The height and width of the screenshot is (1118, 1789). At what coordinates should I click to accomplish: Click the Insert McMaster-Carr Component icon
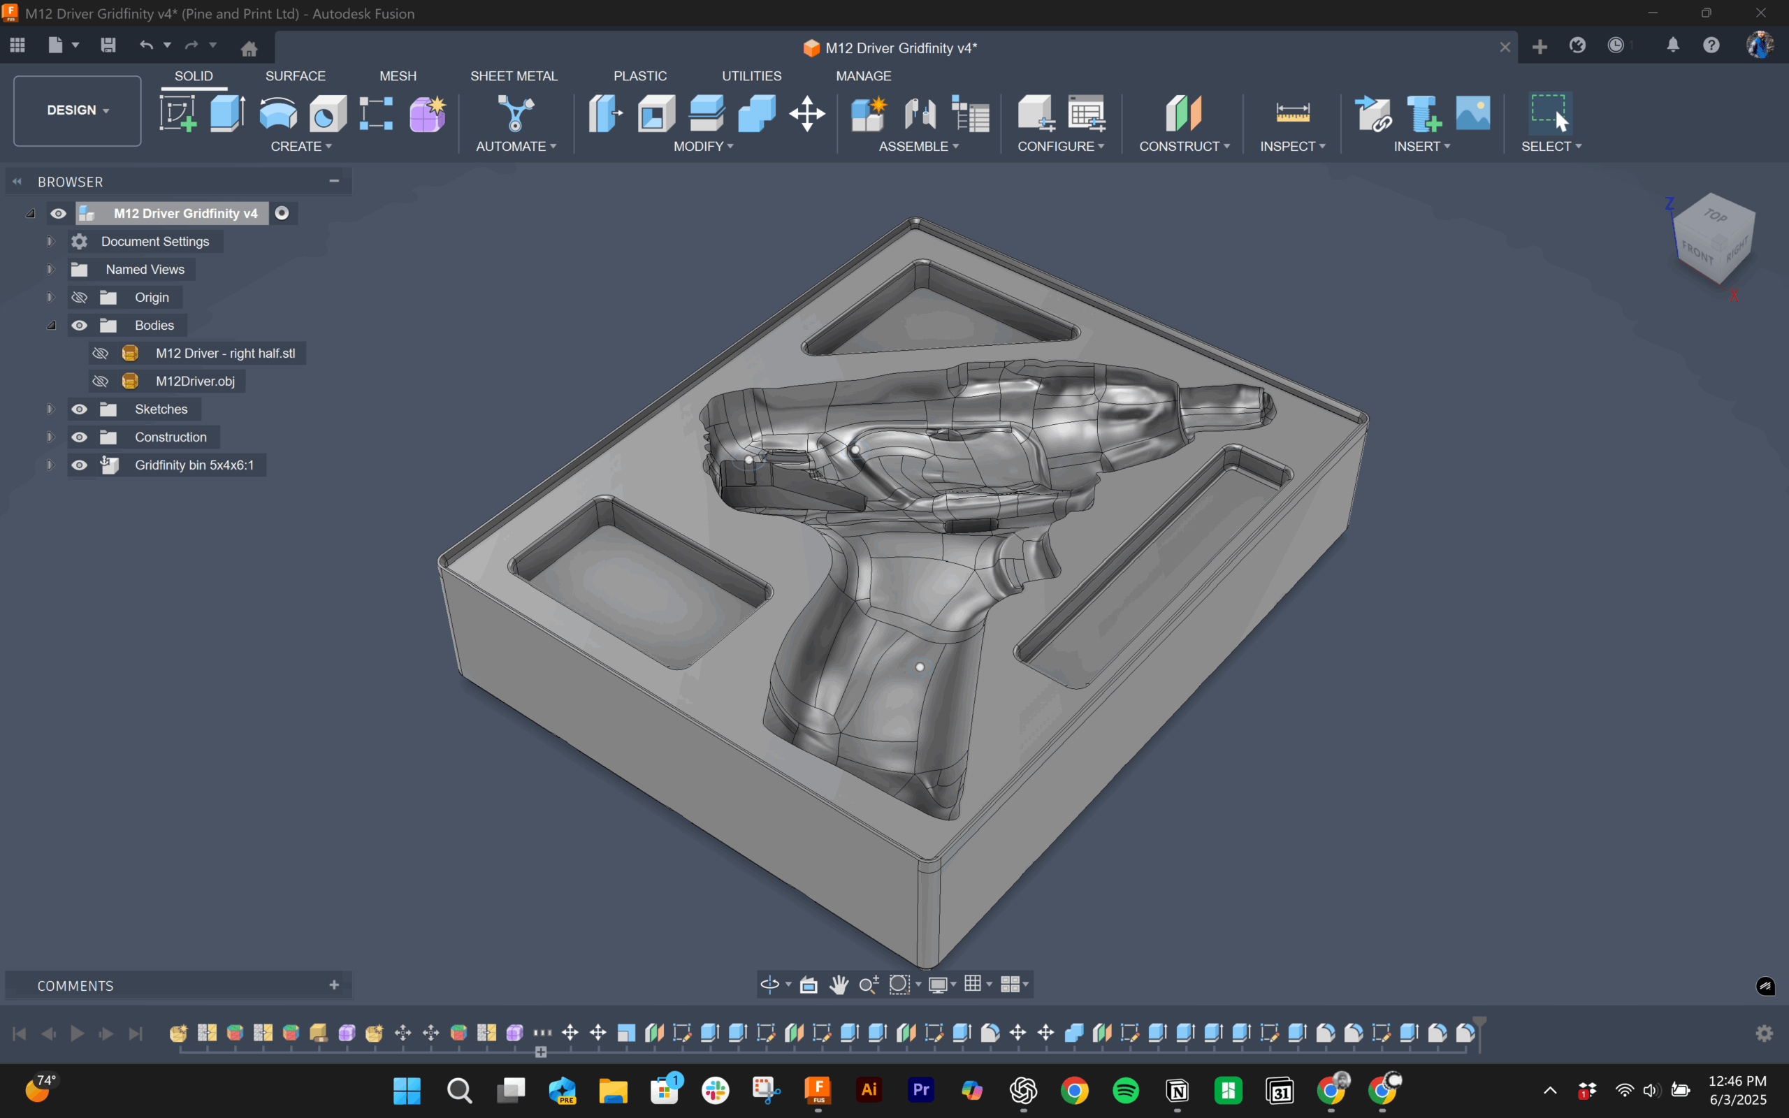click(1423, 114)
